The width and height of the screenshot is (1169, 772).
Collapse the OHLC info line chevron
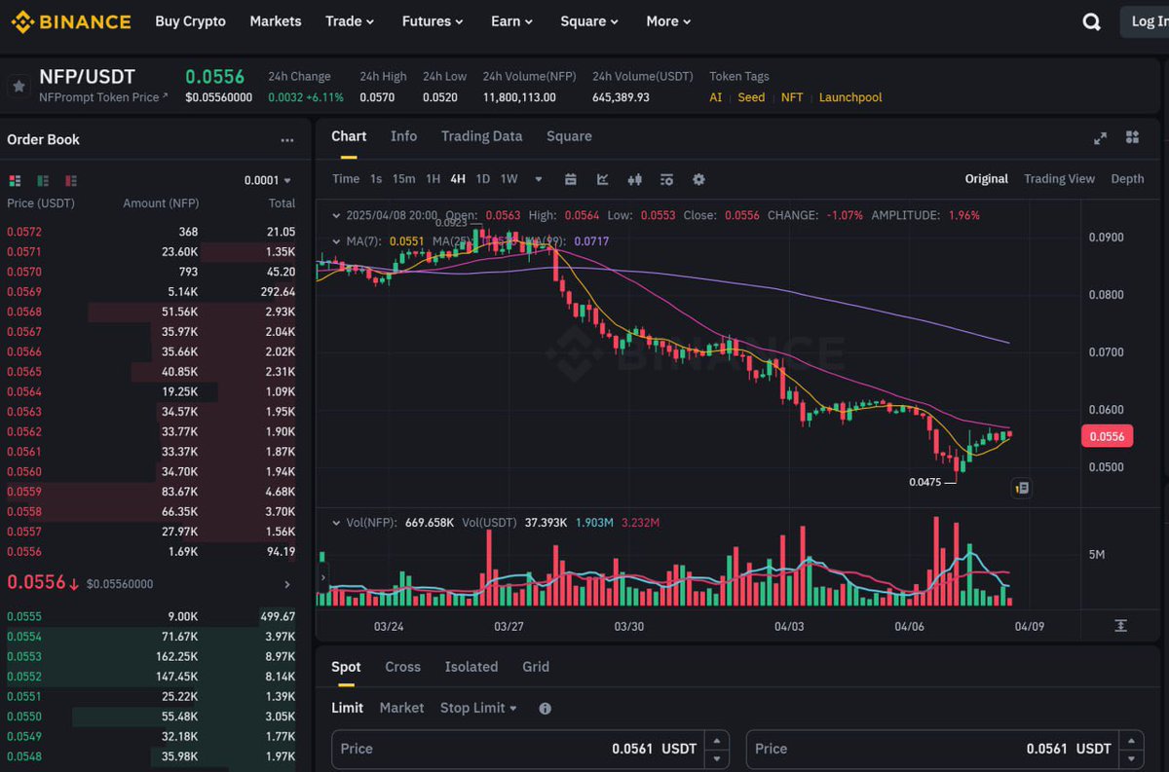(337, 215)
